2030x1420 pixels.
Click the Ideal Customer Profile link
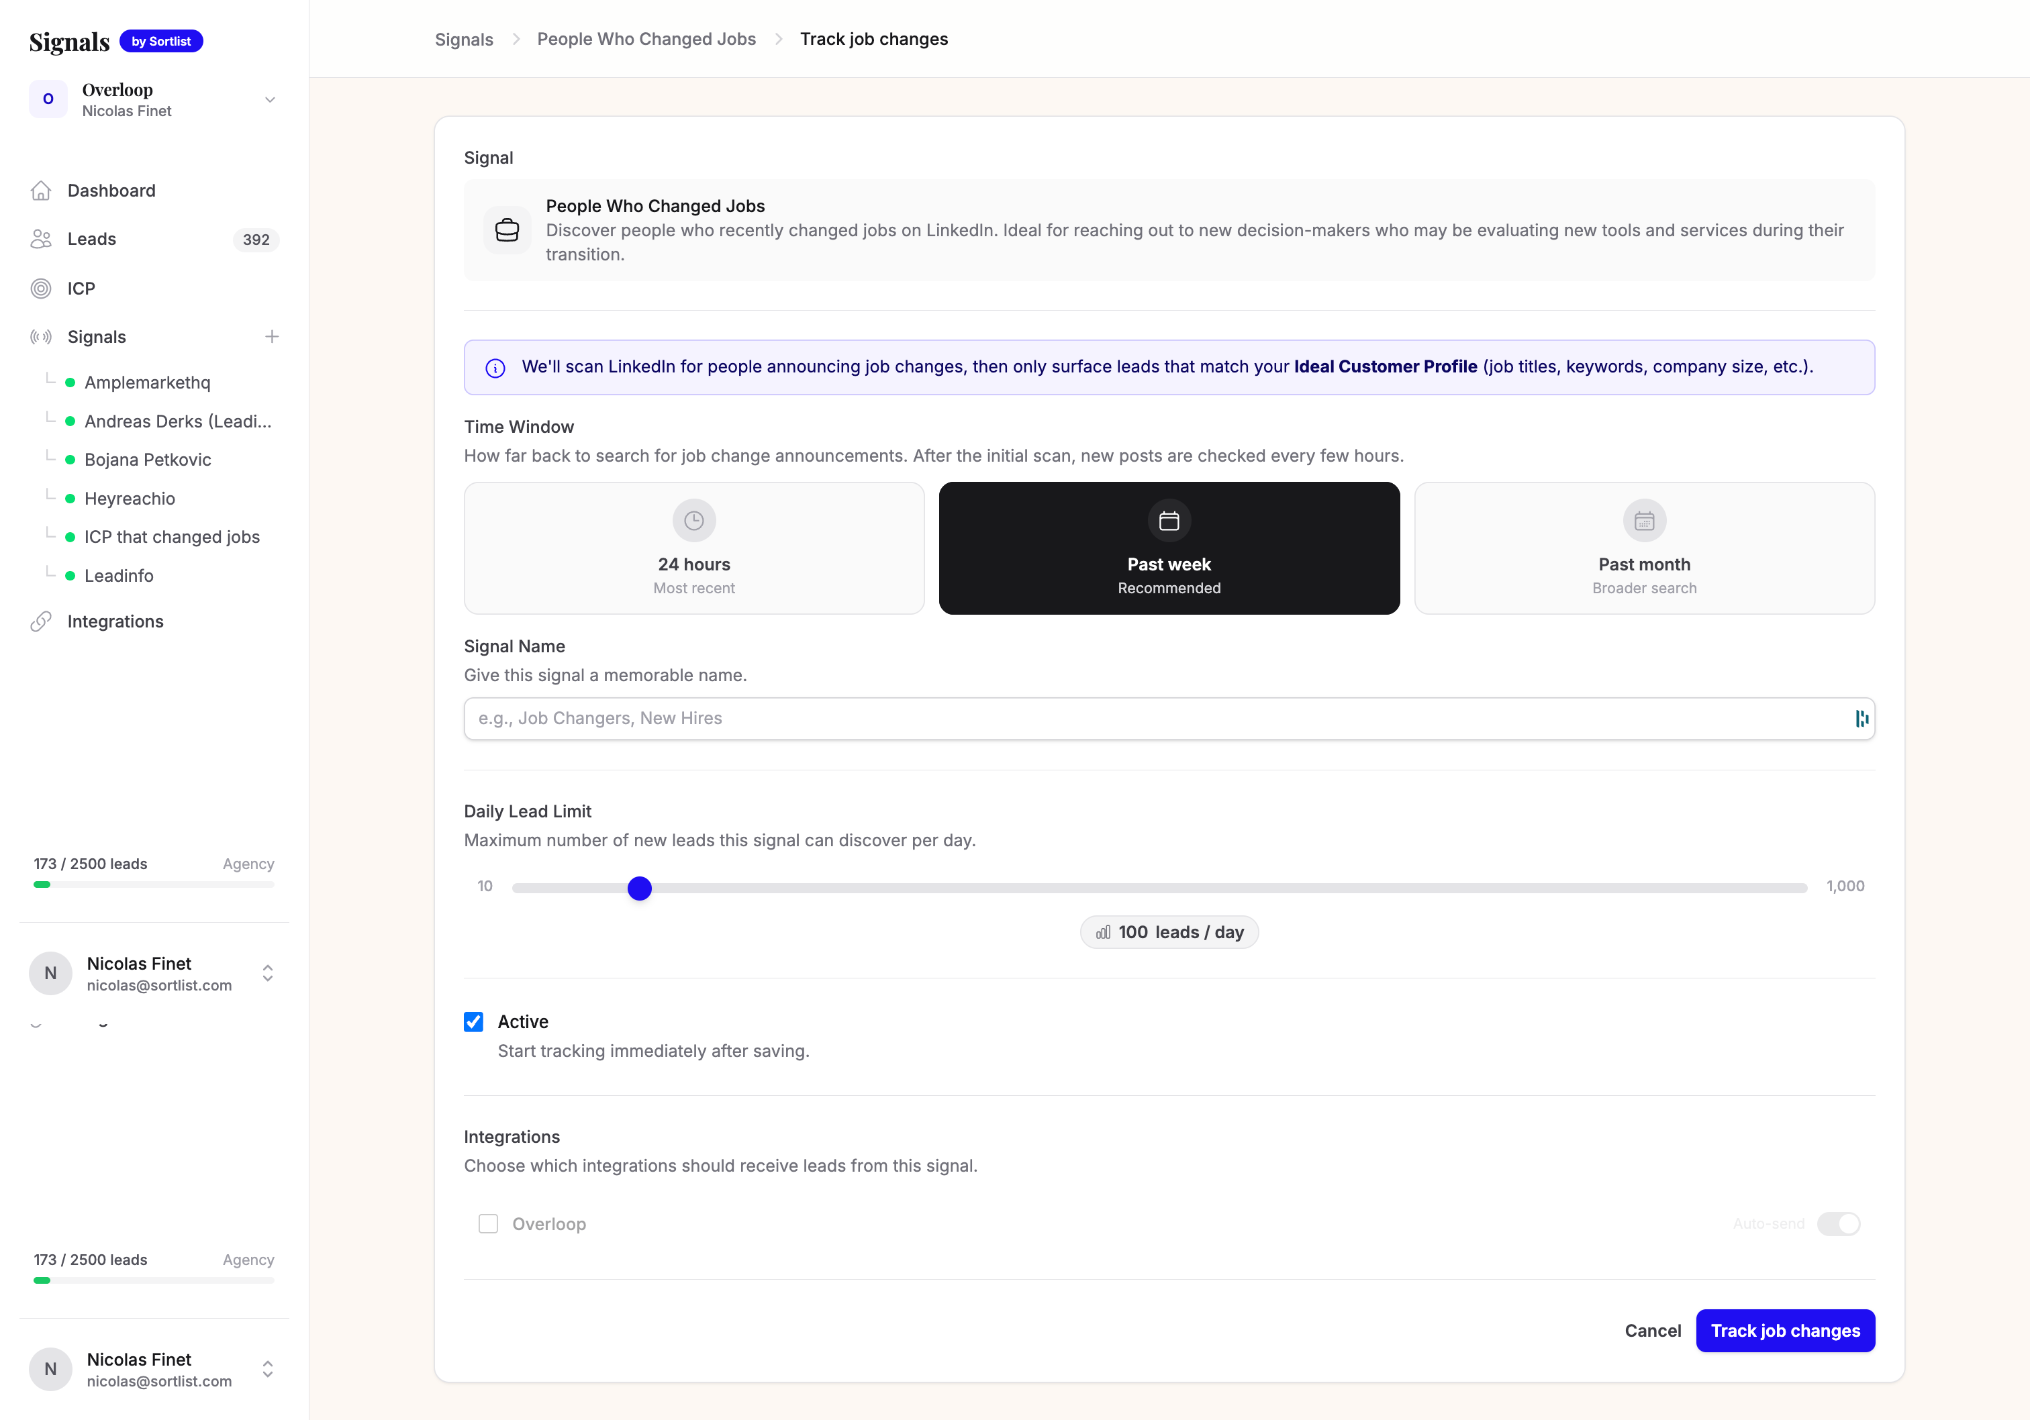pyautogui.click(x=1386, y=366)
